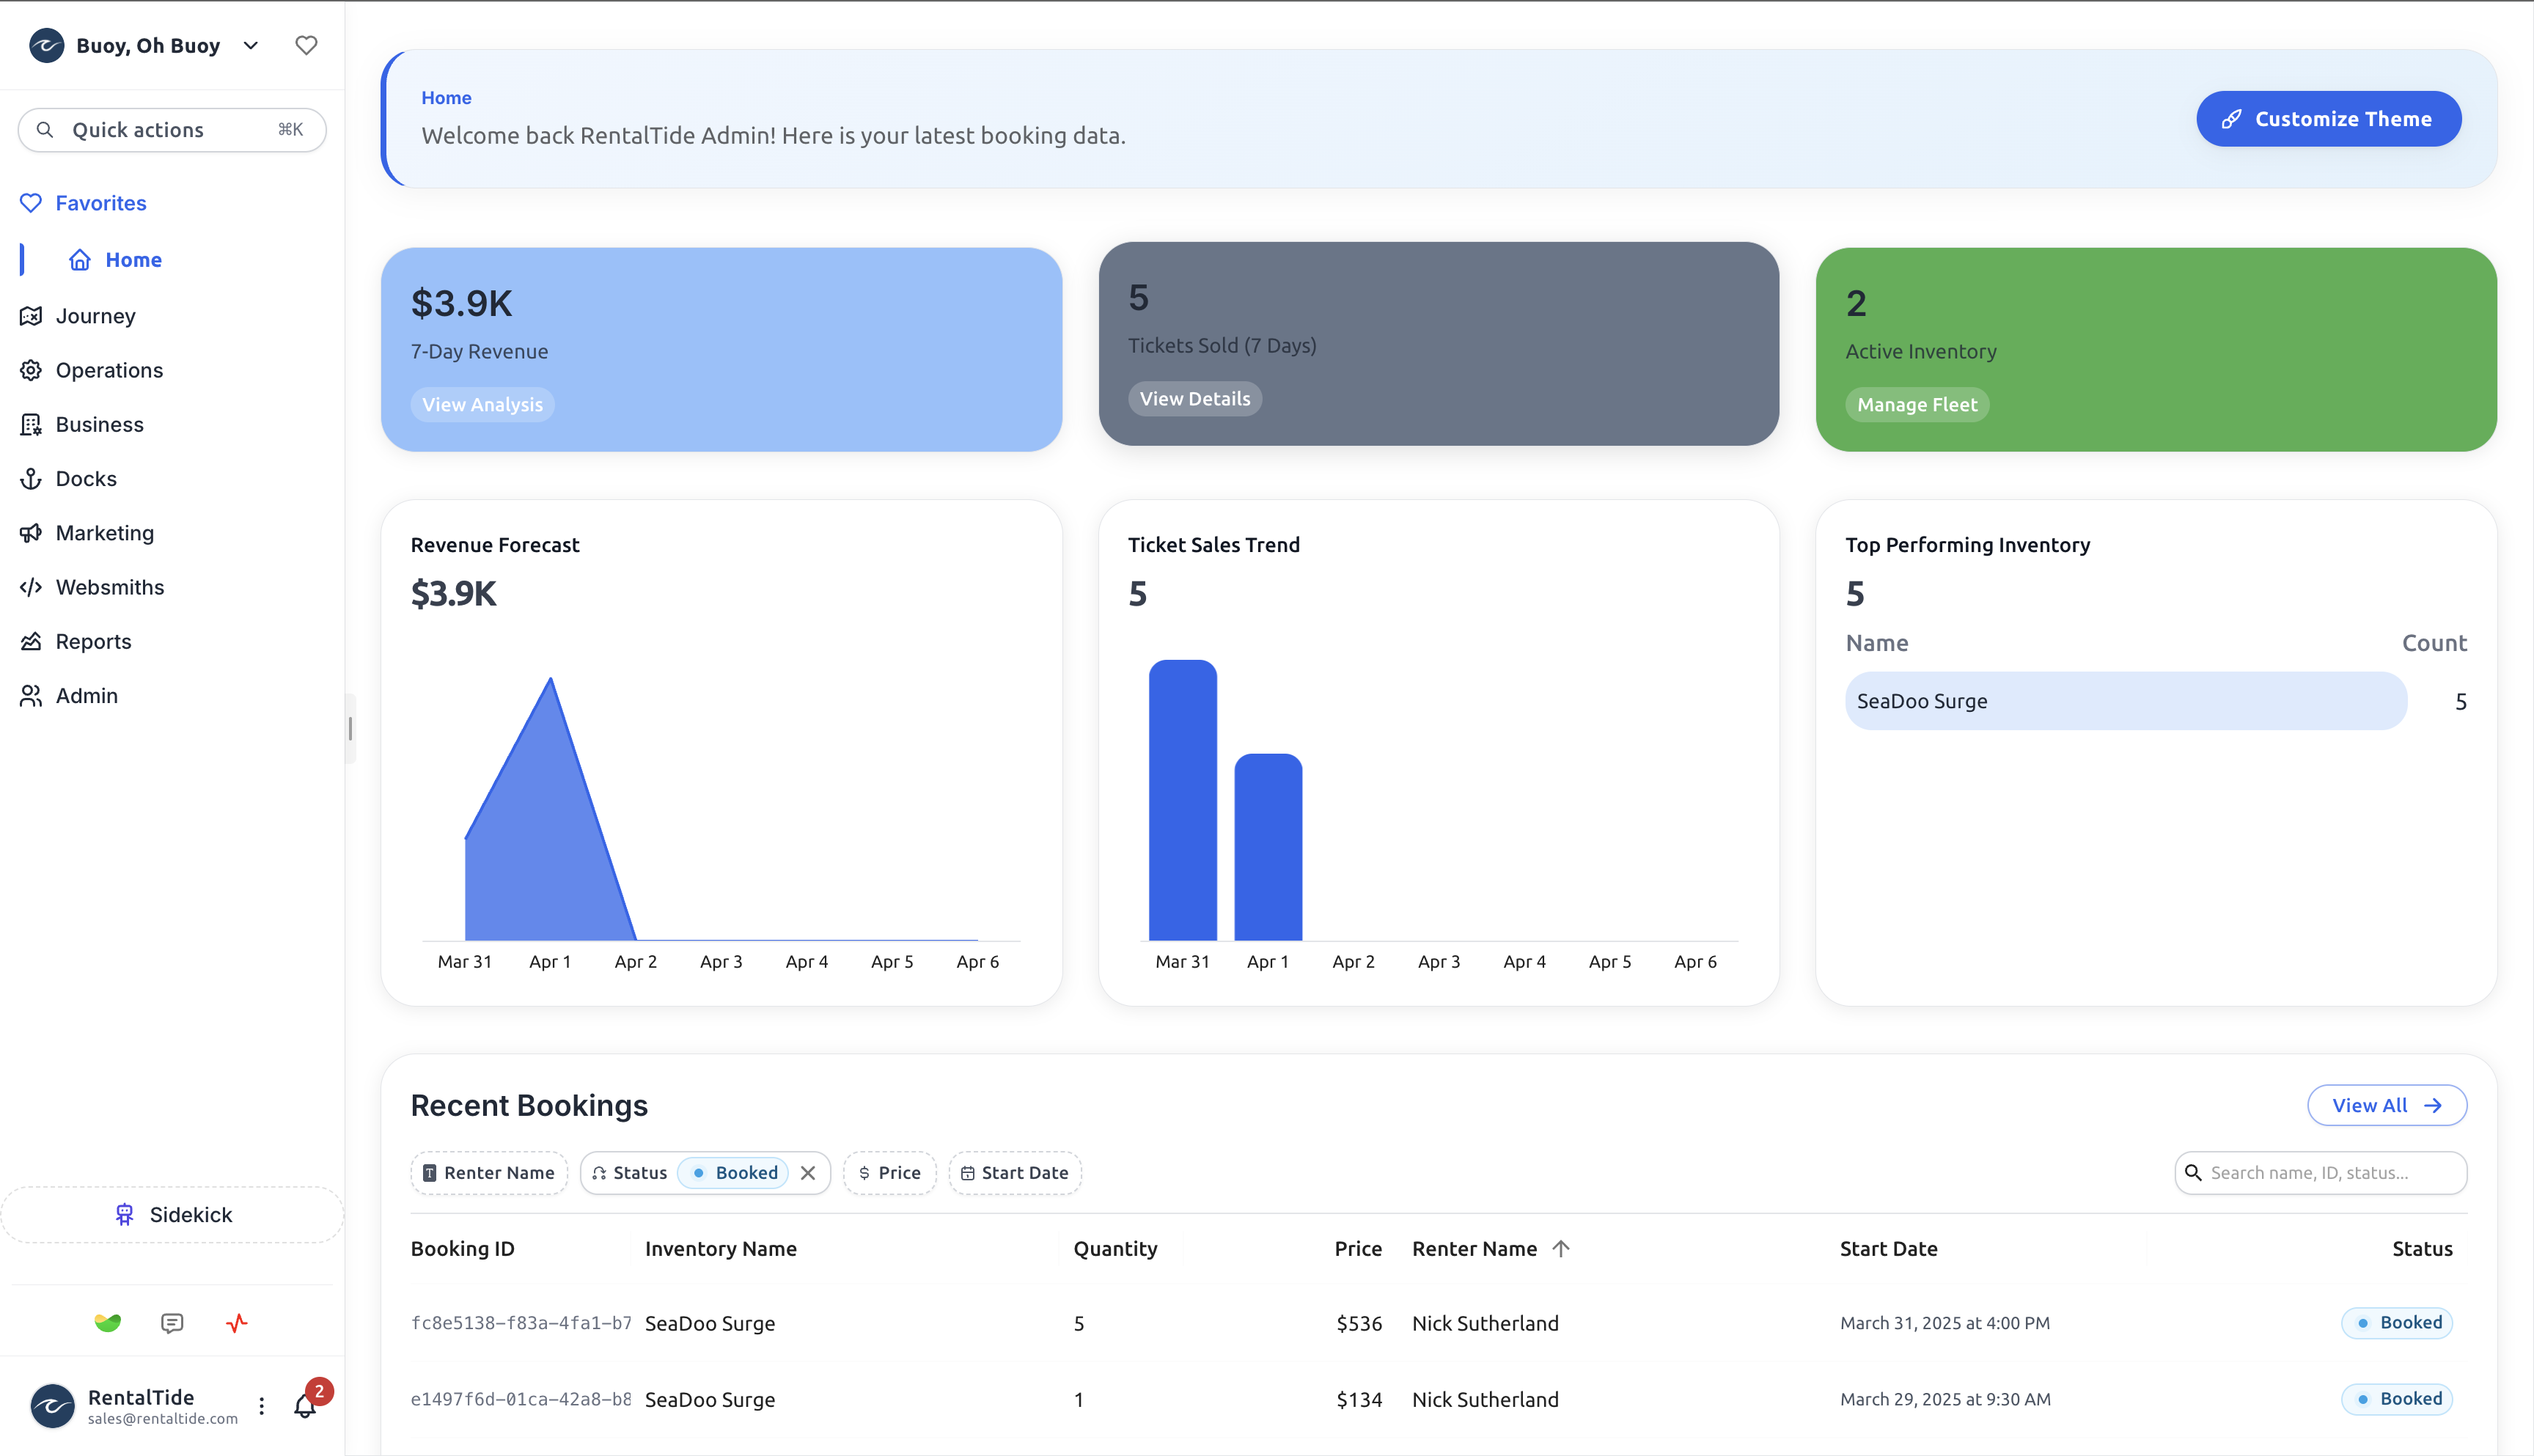
Task: Click Manage Fleet on Active Inventory card
Action: click(x=1917, y=405)
